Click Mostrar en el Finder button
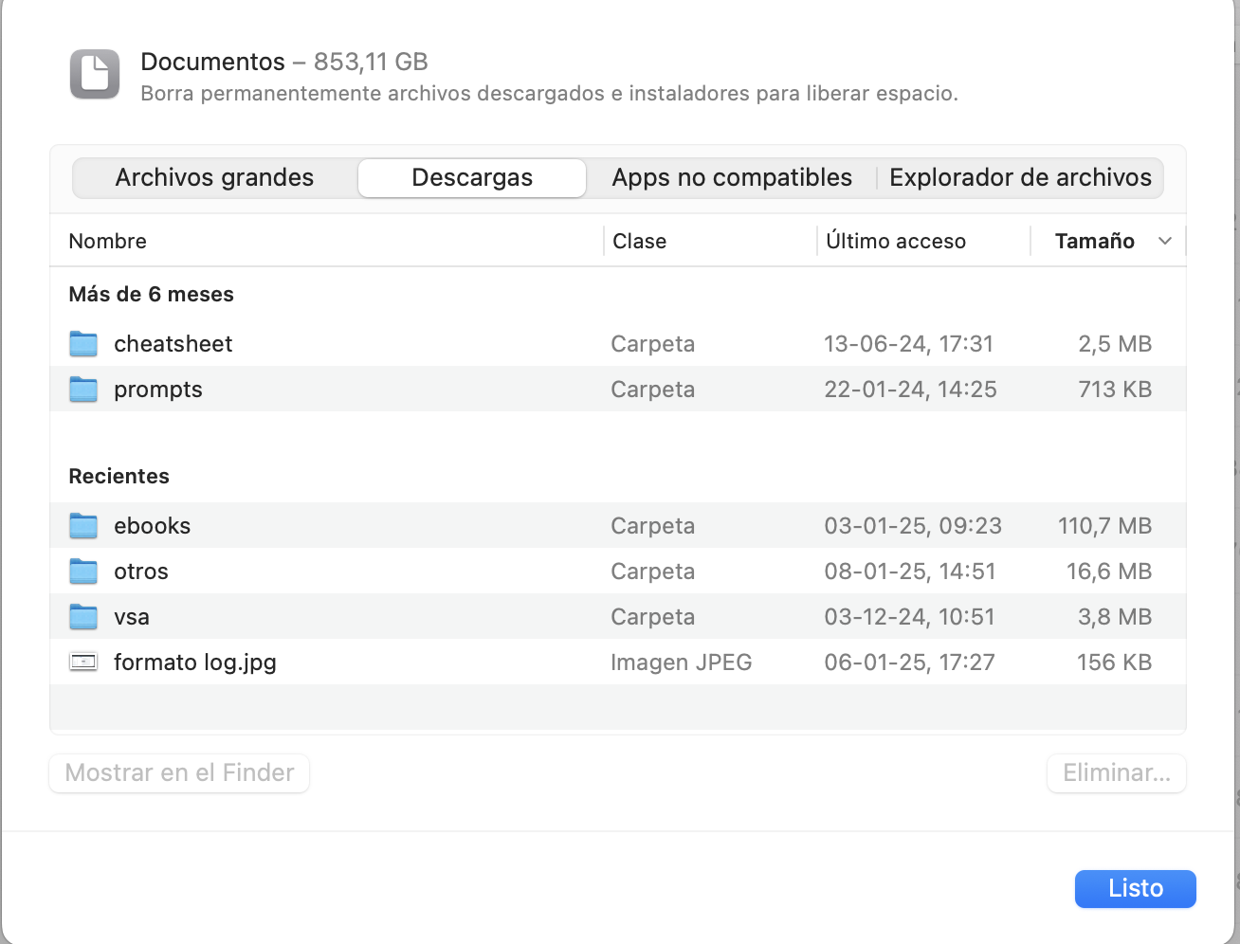The height and width of the screenshot is (944, 1240). (179, 773)
